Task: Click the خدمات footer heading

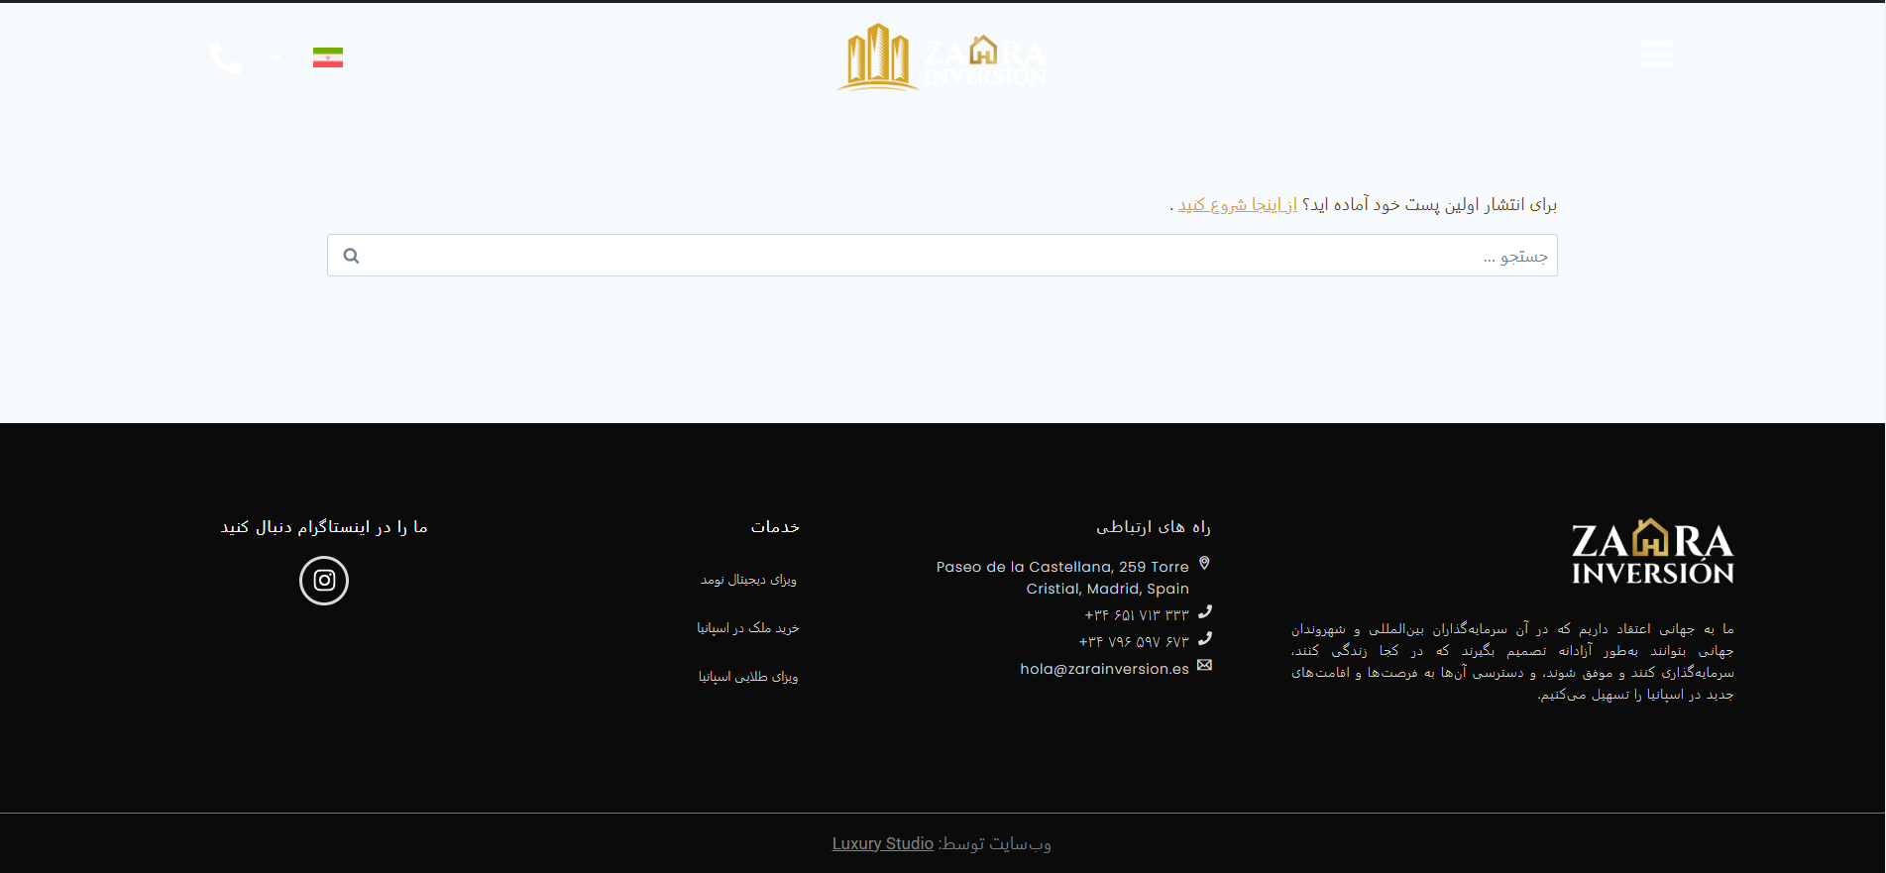Action: point(775,527)
